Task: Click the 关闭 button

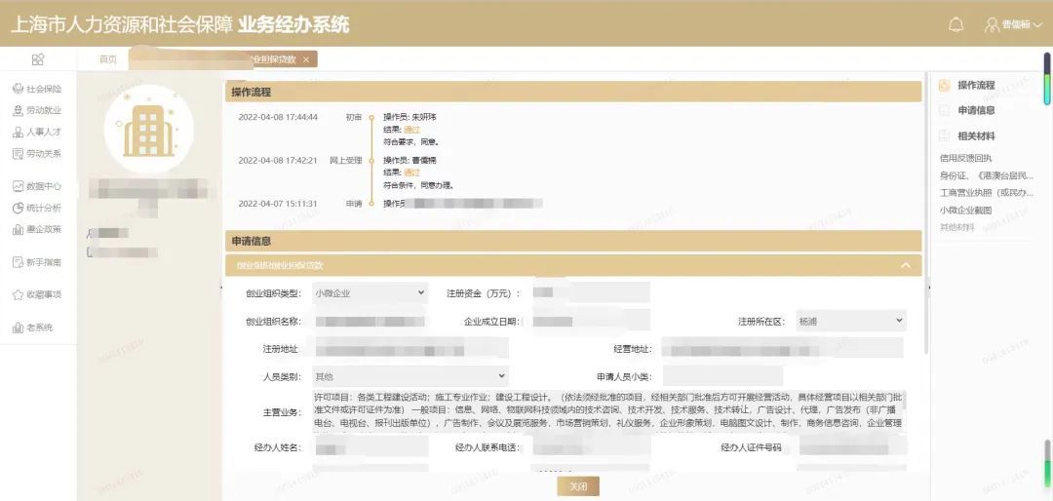Action: (578, 486)
